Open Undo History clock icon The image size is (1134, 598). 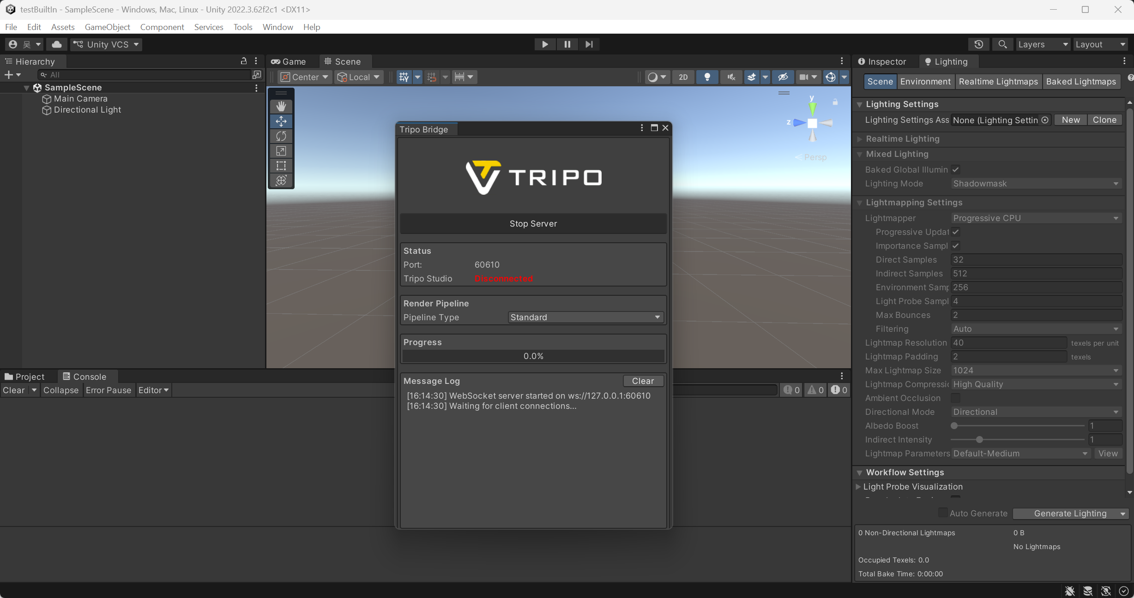(978, 44)
